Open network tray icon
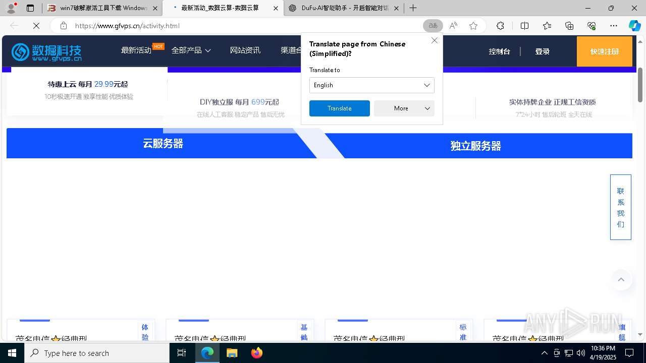The height and width of the screenshot is (363, 646). click(569, 353)
